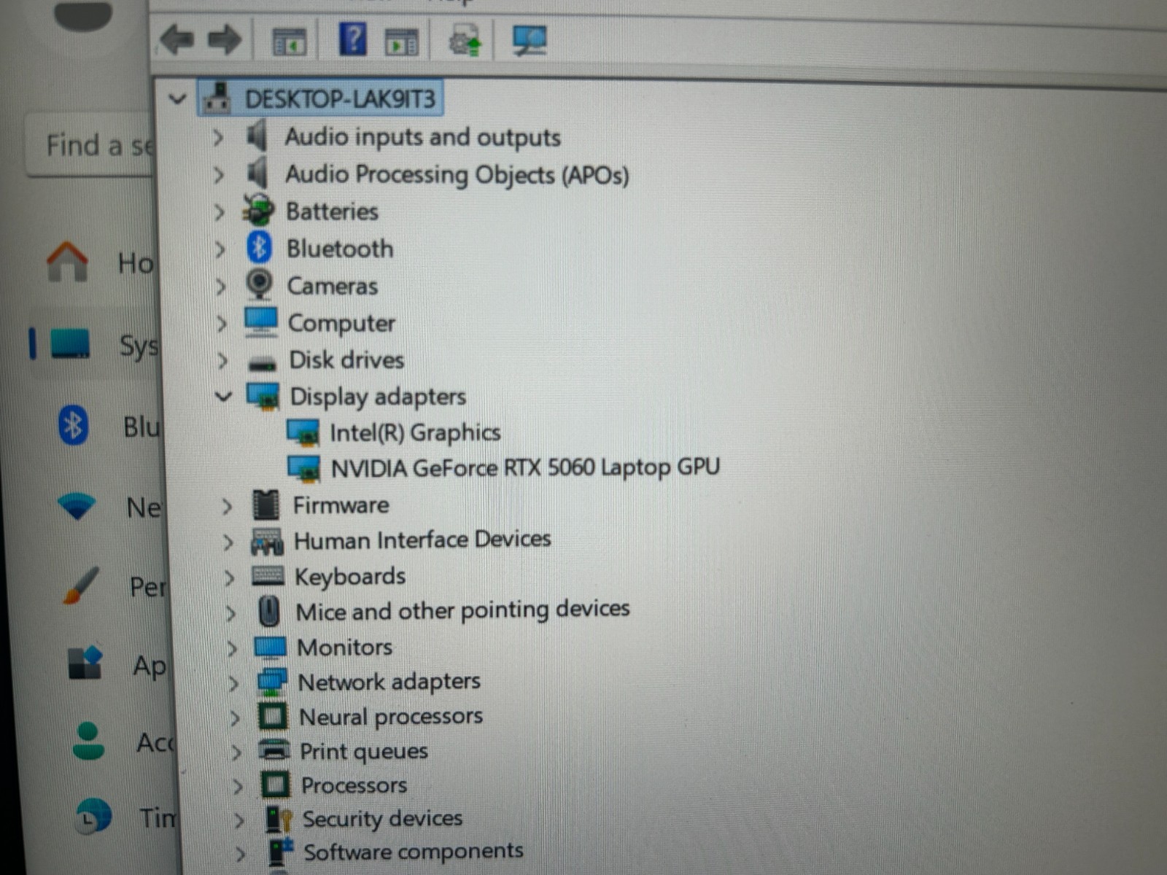Open Personalization in Settings sidebar

click(115, 586)
